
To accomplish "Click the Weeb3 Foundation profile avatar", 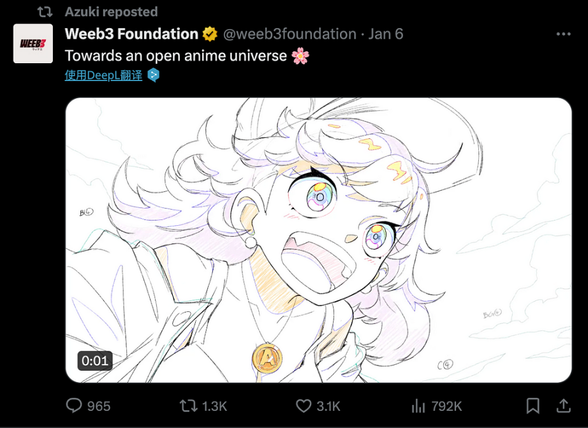I will point(33,43).
